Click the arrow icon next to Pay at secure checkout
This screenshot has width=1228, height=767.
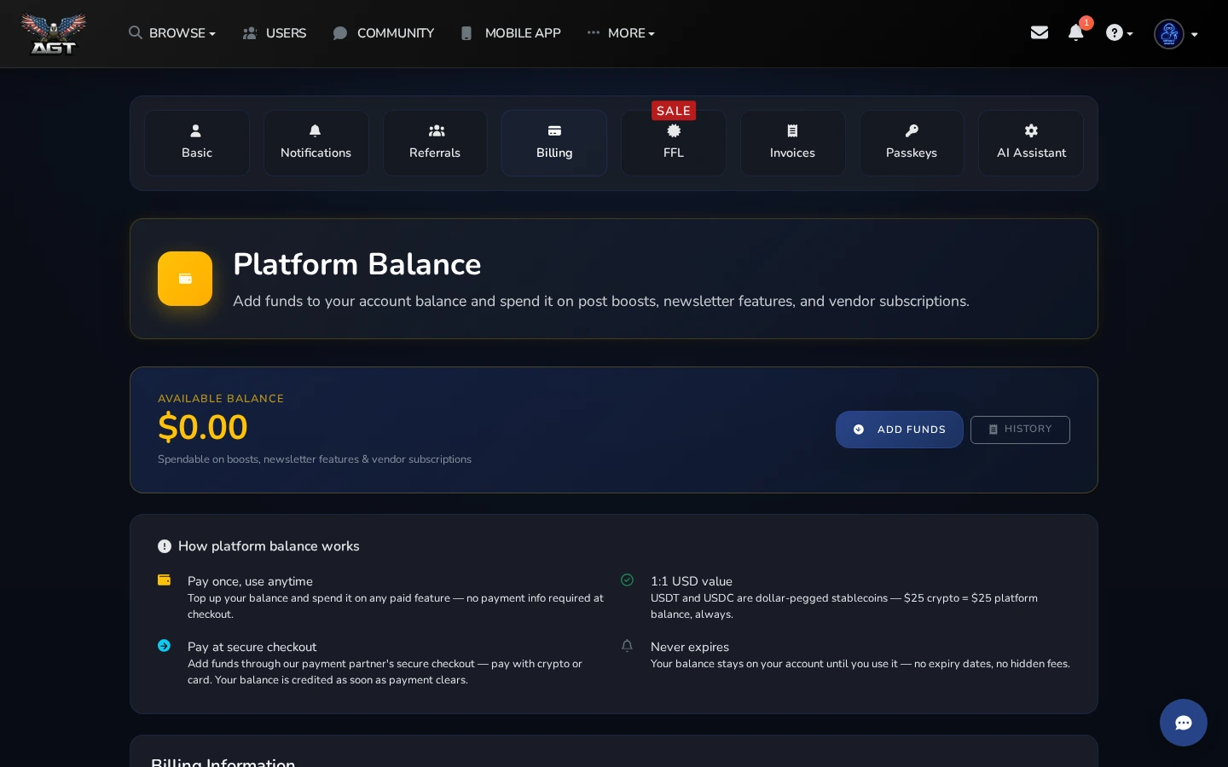click(x=165, y=646)
